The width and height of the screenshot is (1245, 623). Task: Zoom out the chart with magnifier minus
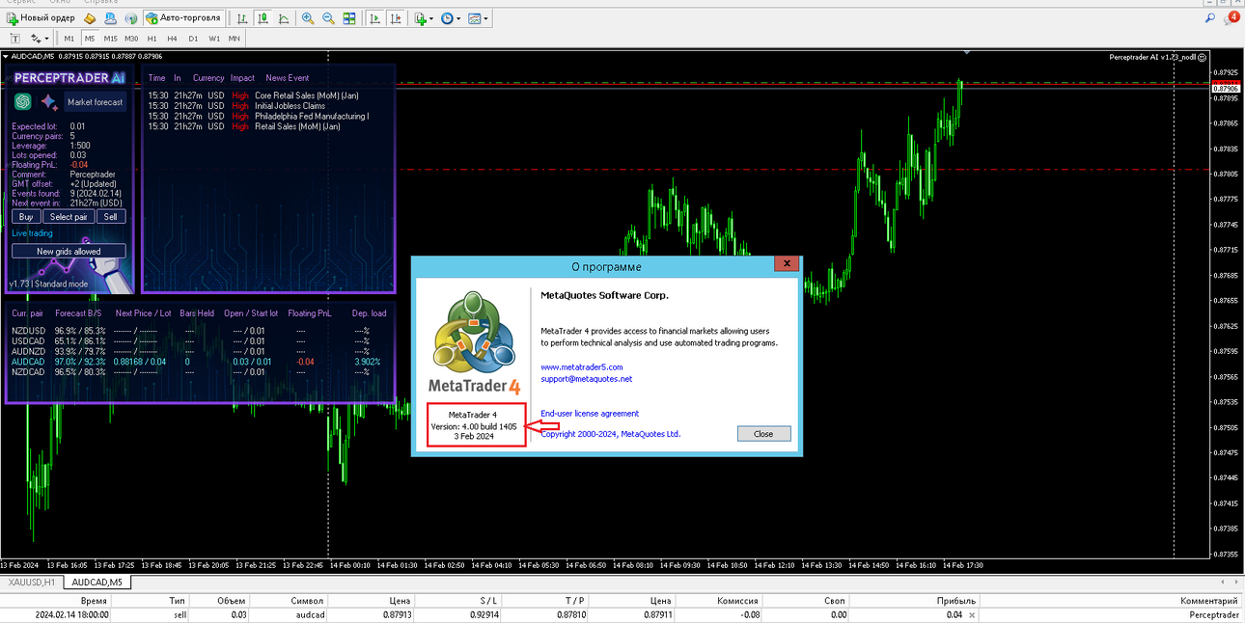pyautogui.click(x=328, y=18)
